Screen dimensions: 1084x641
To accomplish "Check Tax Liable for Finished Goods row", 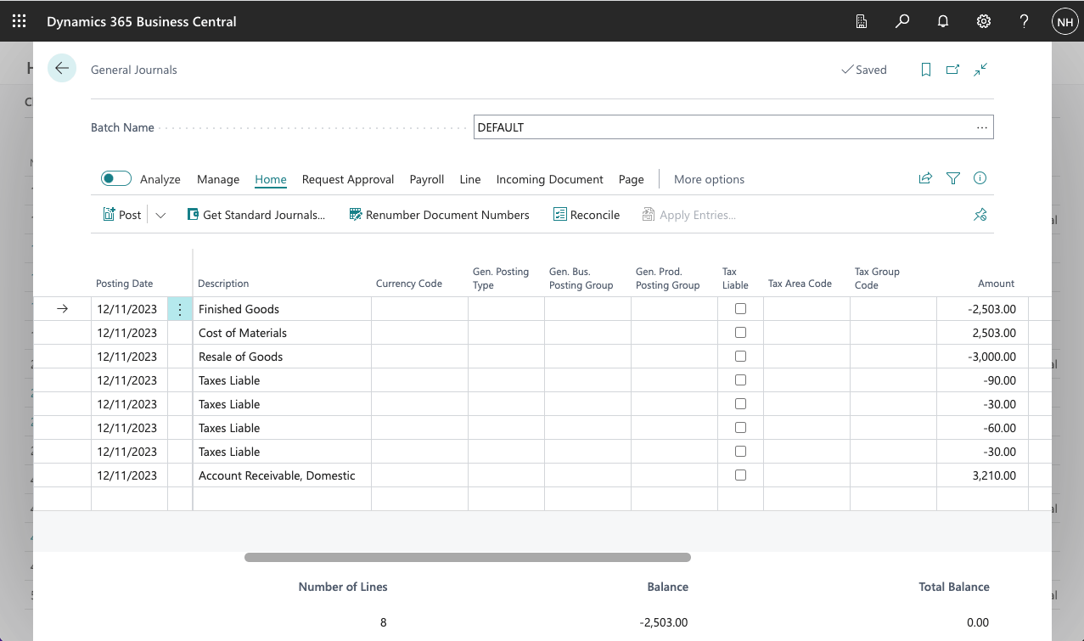I will [740, 309].
